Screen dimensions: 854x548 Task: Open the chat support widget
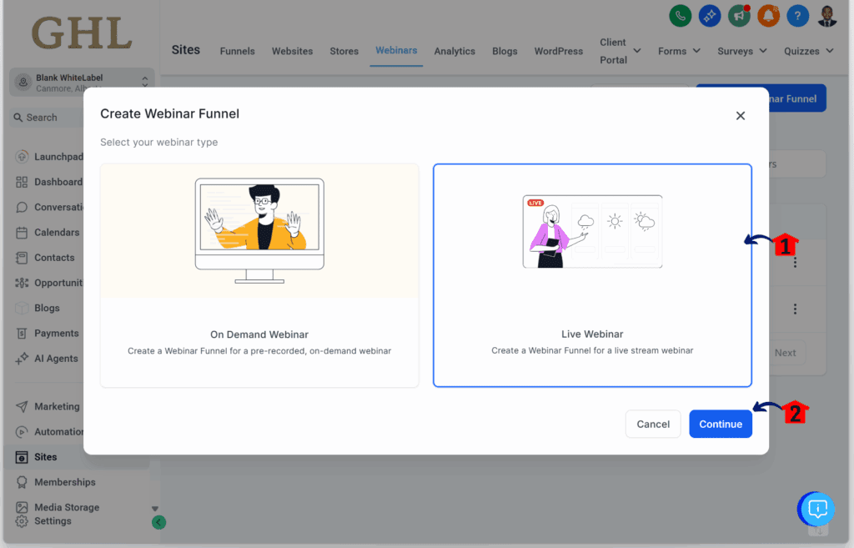[x=816, y=509]
